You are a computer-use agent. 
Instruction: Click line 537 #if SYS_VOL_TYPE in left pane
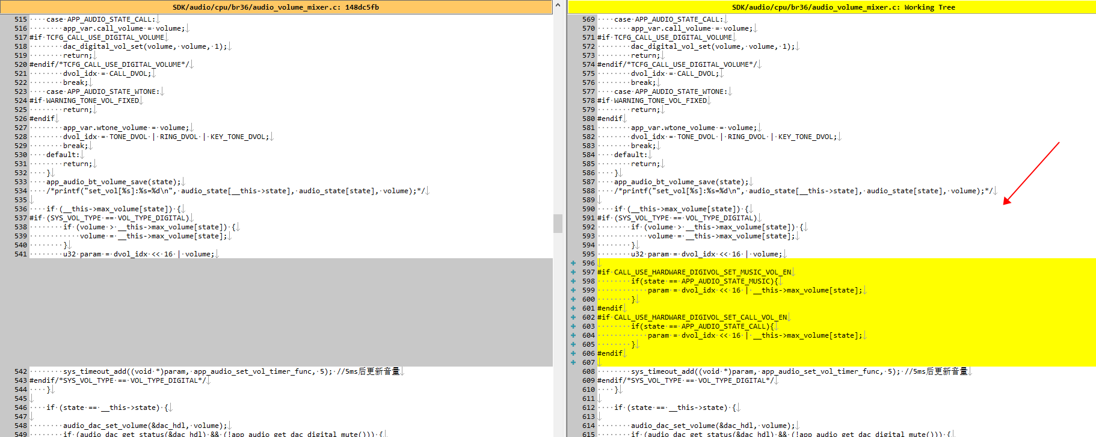109,218
